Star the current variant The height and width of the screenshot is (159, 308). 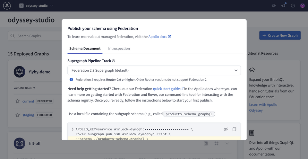[17, 102]
